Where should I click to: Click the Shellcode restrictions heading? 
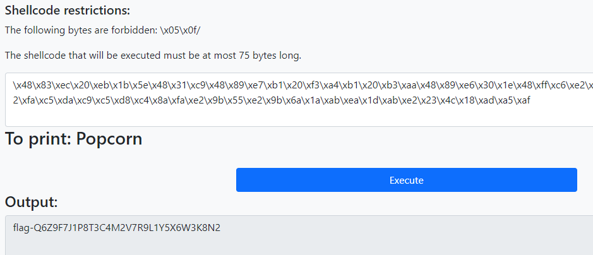coord(68,11)
